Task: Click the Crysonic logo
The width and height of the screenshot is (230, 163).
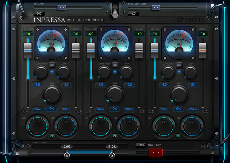Action: click(191, 20)
